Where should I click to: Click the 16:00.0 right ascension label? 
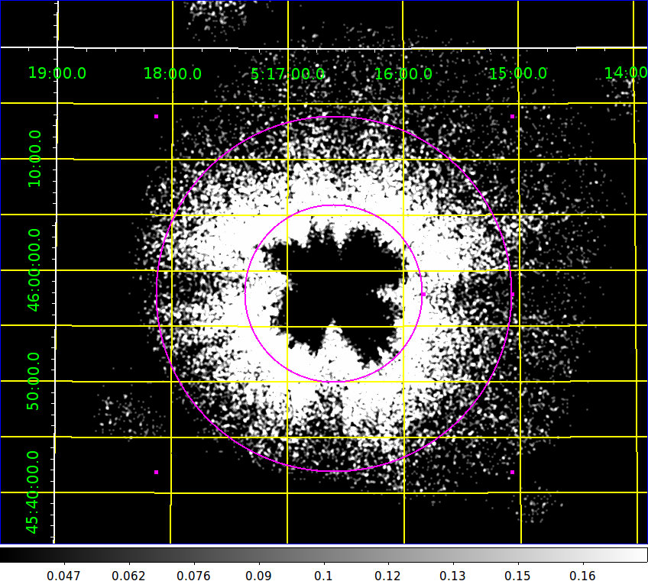pyautogui.click(x=403, y=74)
